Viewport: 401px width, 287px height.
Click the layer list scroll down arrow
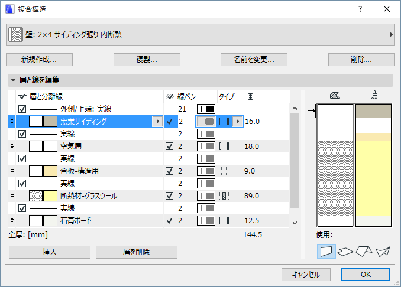tap(295, 223)
